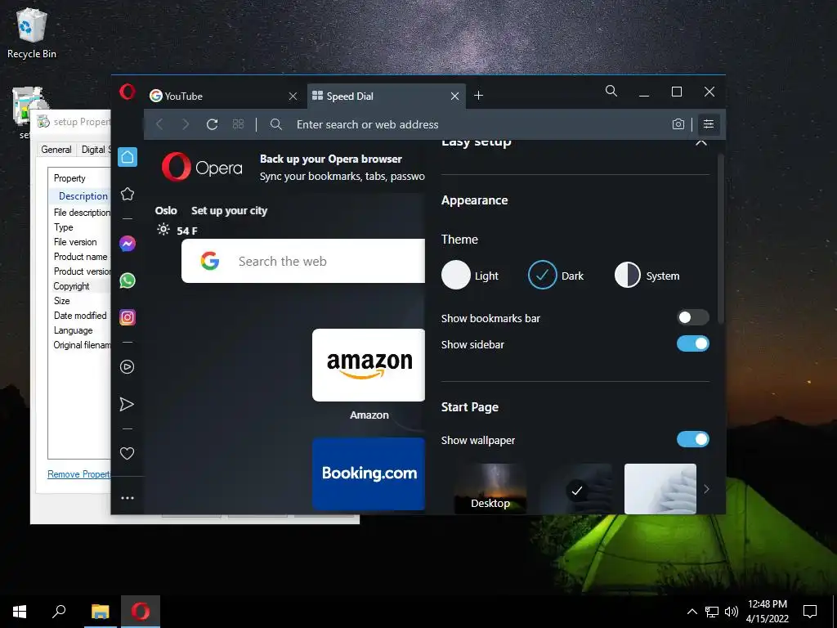Open Bookmarks star in sidebar

pos(127,194)
